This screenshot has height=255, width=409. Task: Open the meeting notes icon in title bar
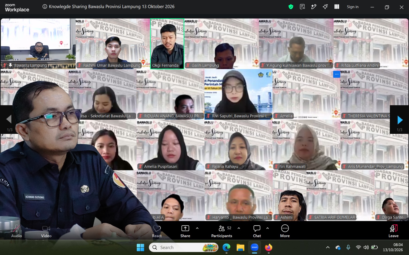click(302, 7)
